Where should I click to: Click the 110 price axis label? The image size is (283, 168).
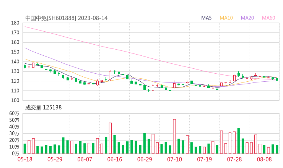[15, 90]
